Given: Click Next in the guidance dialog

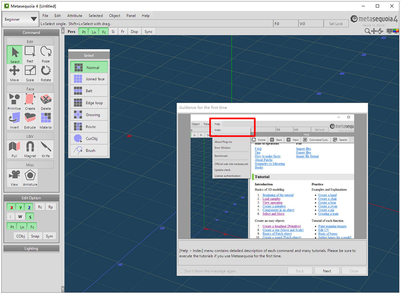Looking at the screenshot, I should [327, 271].
